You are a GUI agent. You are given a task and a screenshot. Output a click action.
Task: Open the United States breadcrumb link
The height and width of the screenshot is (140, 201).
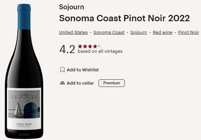73,33
